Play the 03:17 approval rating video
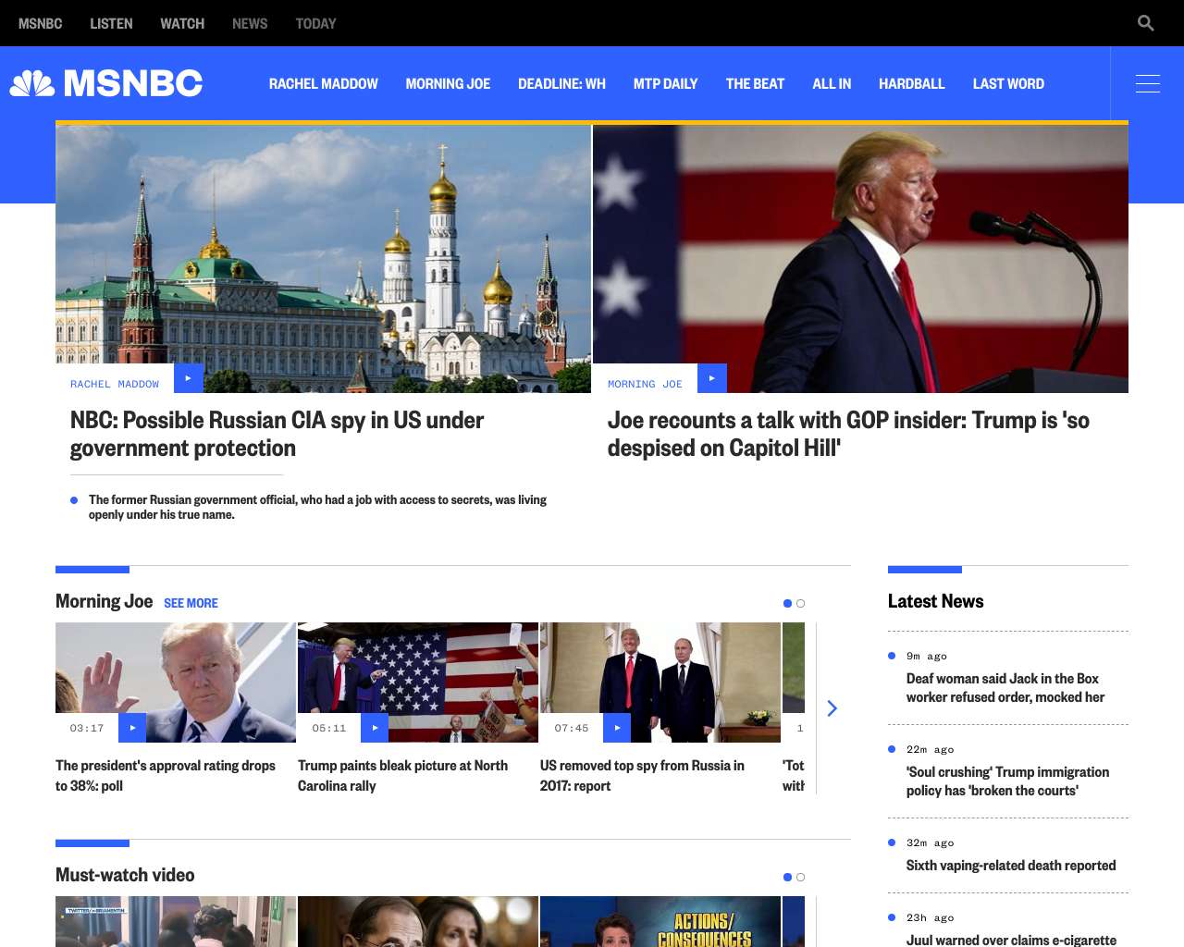This screenshot has width=1184, height=947. (x=132, y=728)
